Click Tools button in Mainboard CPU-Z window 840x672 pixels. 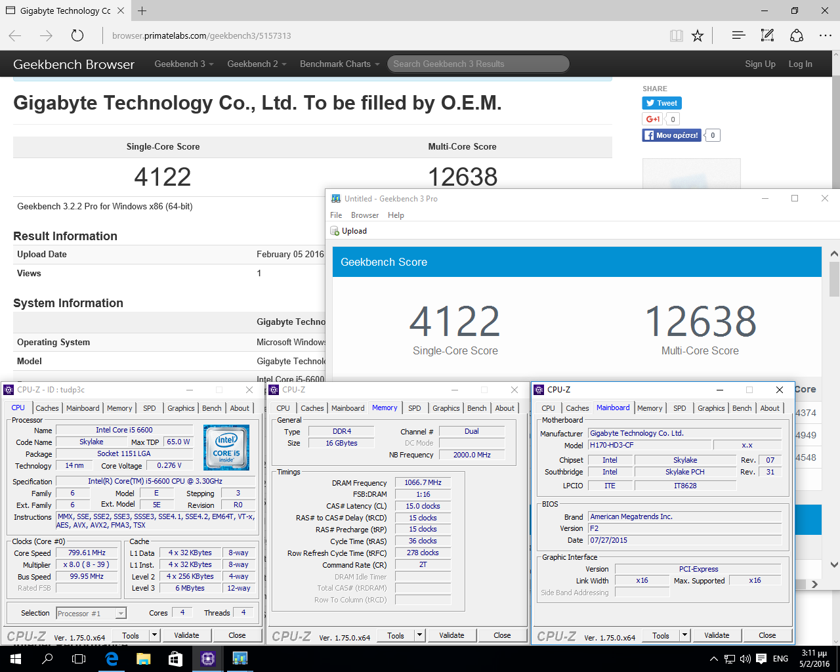click(661, 635)
